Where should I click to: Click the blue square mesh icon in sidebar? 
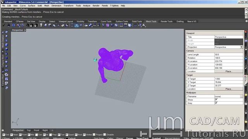click(6, 79)
